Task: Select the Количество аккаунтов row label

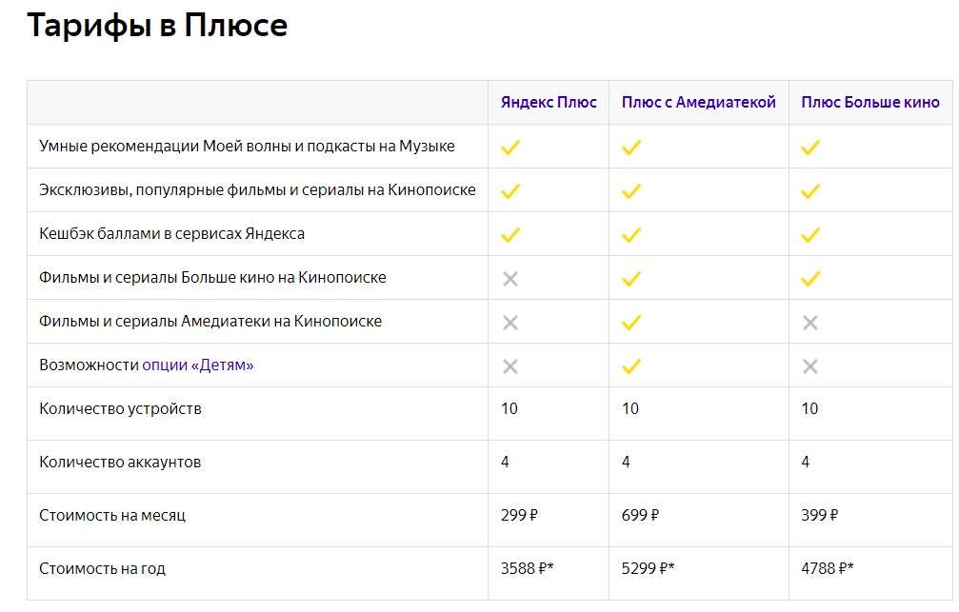Action: (120, 462)
